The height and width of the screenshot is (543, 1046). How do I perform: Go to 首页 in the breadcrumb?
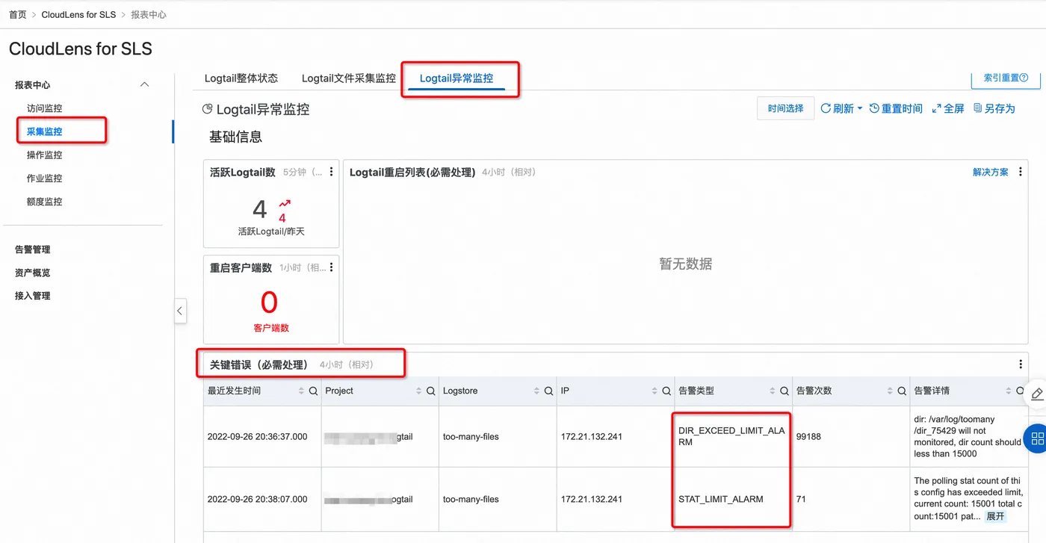(x=18, y=14)
